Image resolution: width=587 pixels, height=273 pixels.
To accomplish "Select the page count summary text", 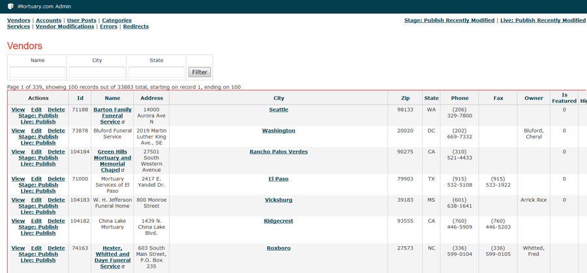I will coord(124,87).
